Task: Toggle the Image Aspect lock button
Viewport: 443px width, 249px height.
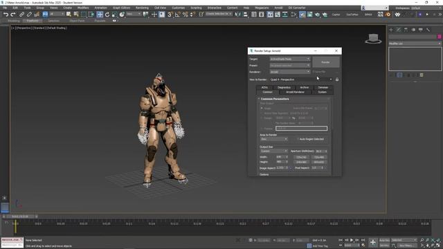Action: coord(291,167)
